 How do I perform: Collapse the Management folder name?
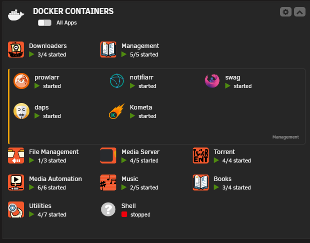140,46
